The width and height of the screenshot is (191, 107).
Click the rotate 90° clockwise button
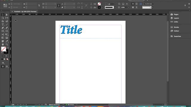tap(78, 4)
